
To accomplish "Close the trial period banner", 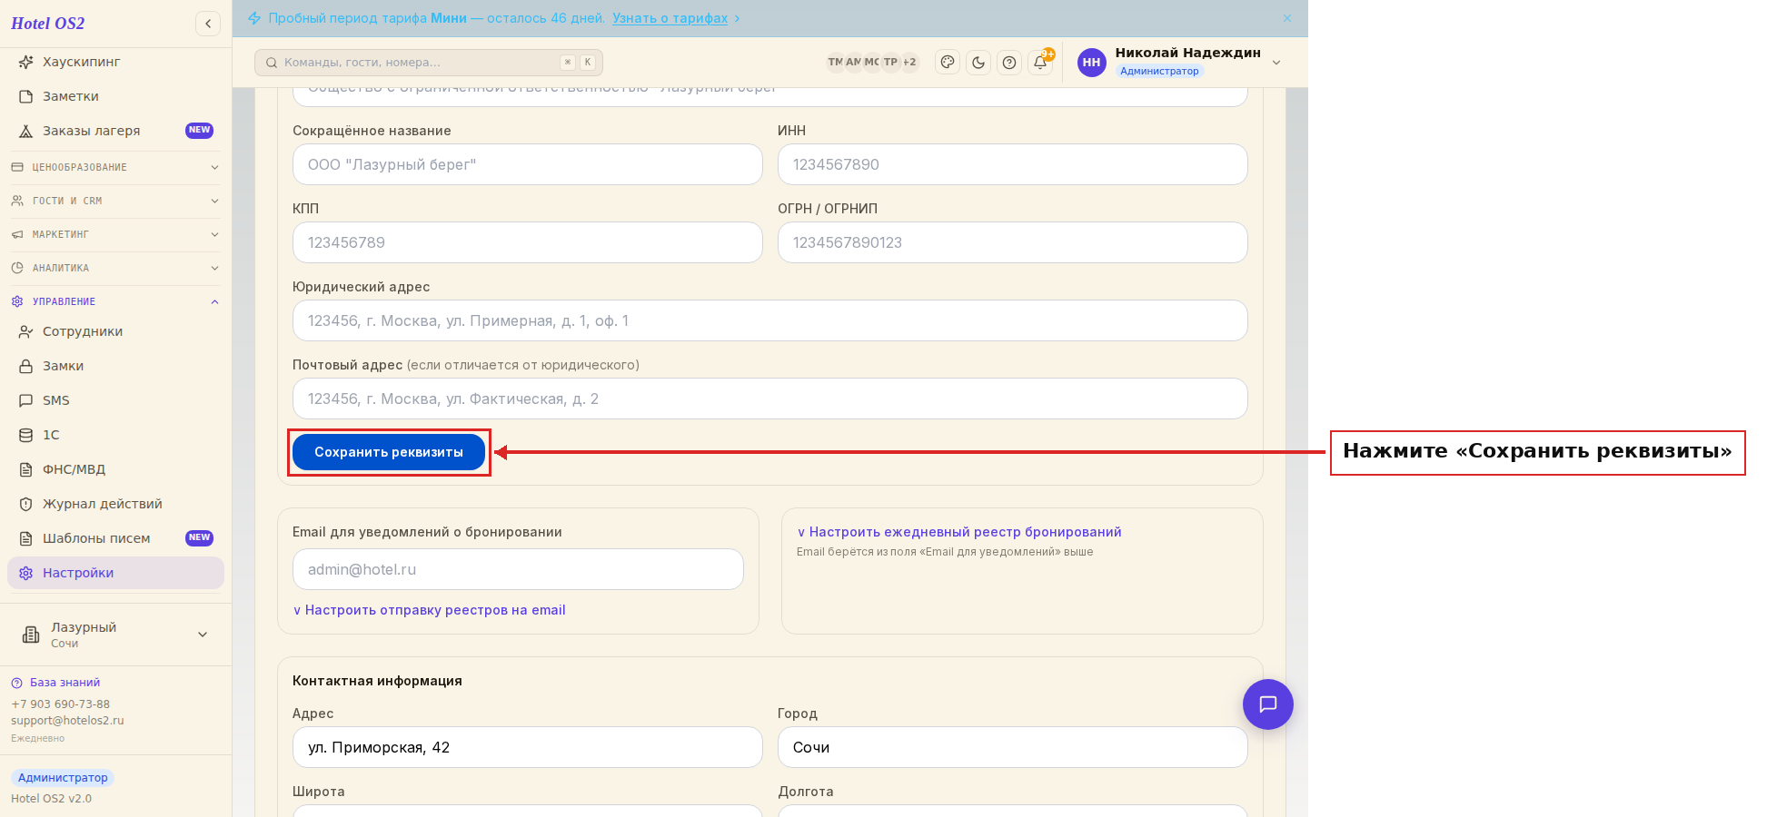I will [x=1287, y=18].
